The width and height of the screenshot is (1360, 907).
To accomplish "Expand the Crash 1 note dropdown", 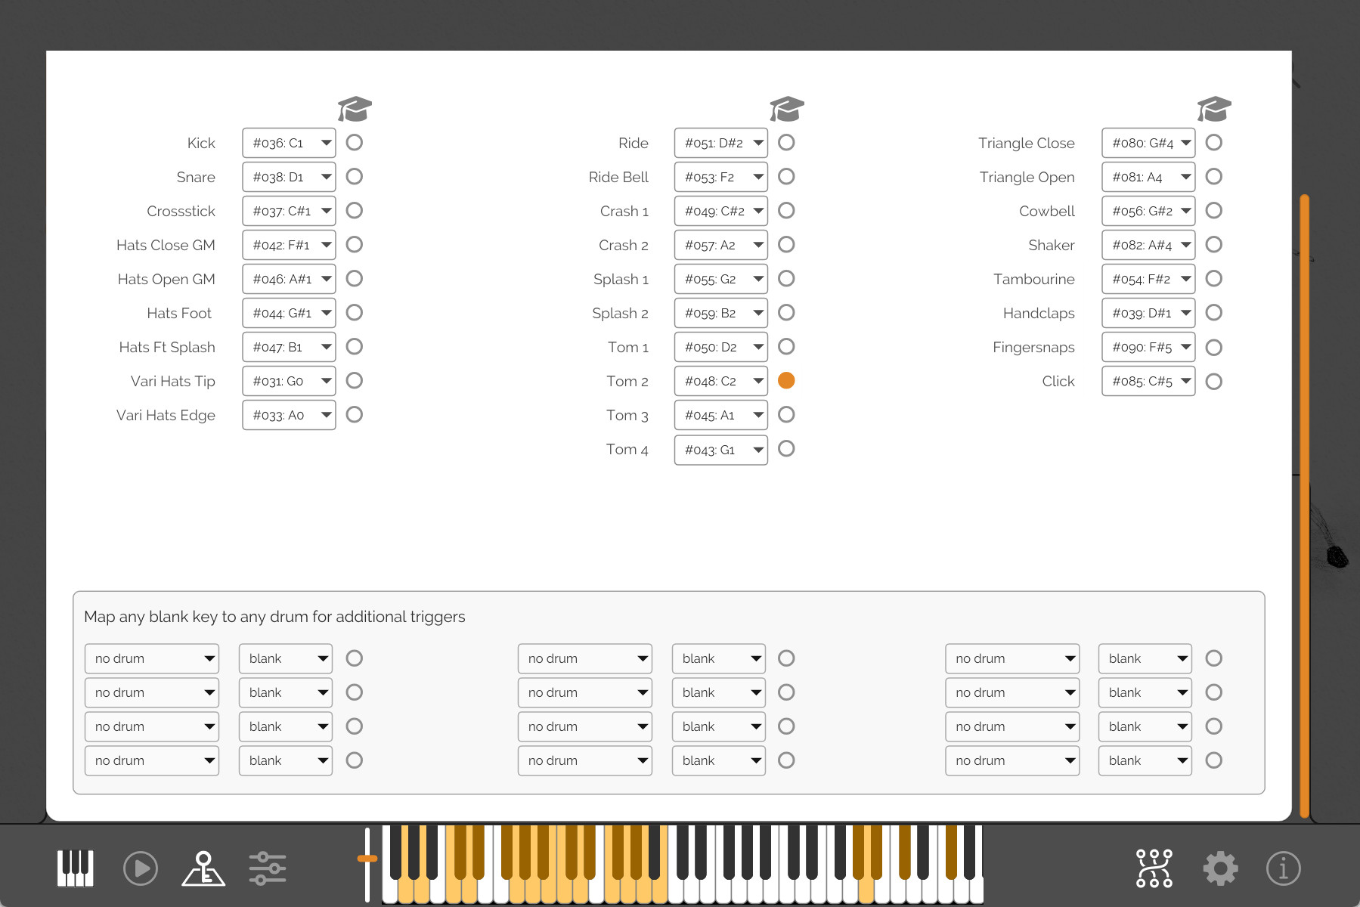I will click(720, 211).
